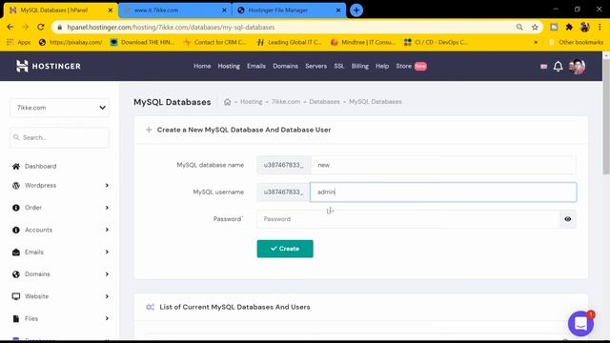Click 7ikke.com breadcrumb link

tap(286, 102)
